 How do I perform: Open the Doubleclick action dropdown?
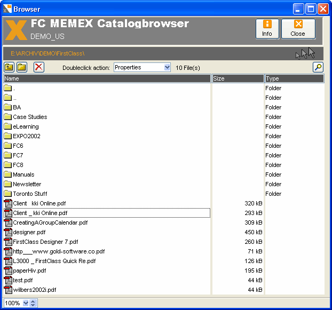pos(167,67)
